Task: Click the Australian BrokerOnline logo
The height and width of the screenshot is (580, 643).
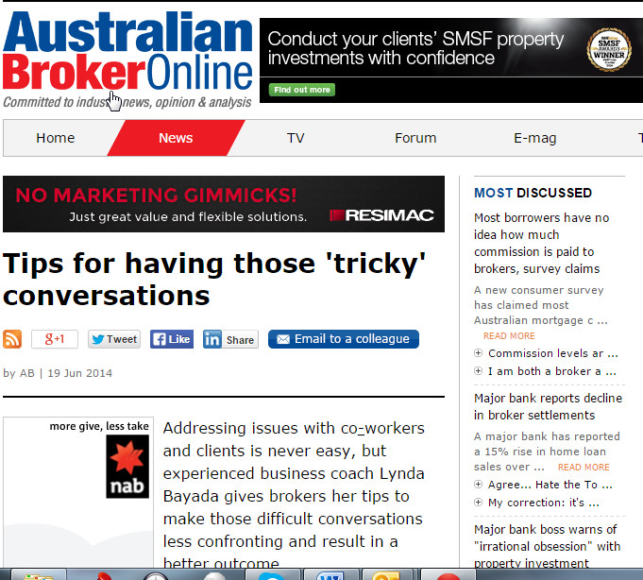Action: click(127, 51)
